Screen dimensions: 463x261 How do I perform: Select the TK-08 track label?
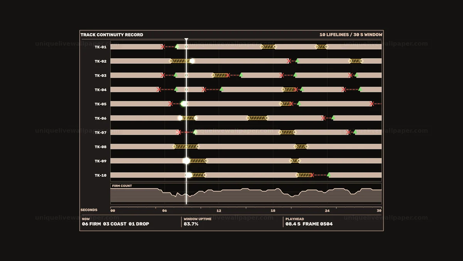(101, 147)
